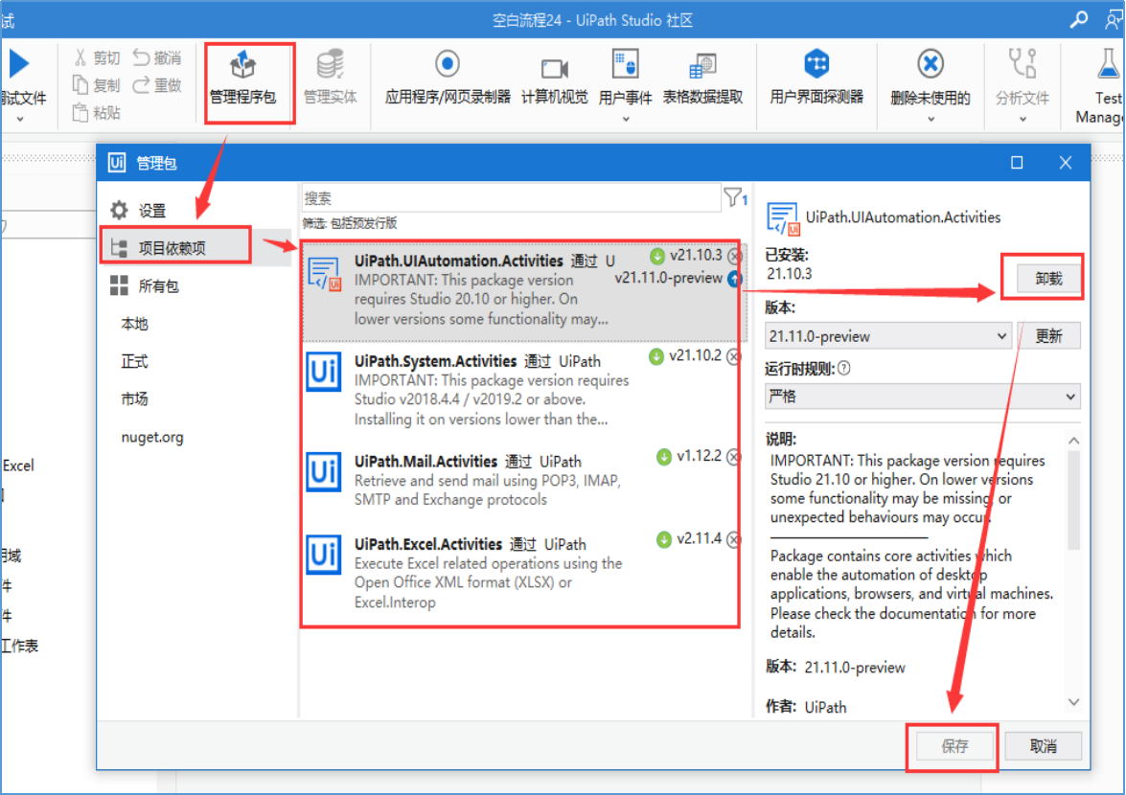Select UiPath.System.Activities package row
Image resolution: width=1126 pixels, height=795 pixels.
click(523, 391)
